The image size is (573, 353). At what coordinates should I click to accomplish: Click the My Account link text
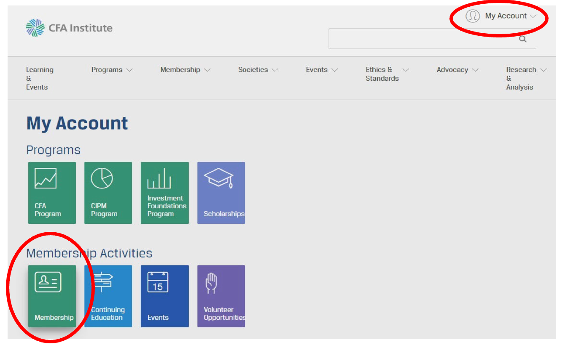point(506,16)
